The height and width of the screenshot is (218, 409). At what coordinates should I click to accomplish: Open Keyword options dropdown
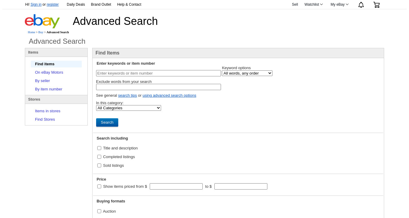(x=247, y=73)
